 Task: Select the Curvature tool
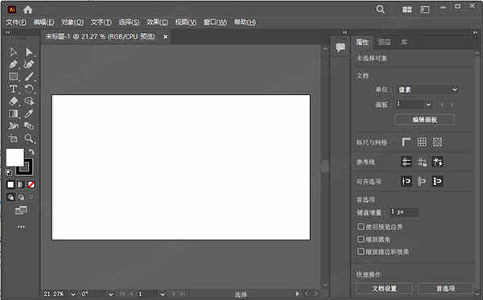coord(29,64)
